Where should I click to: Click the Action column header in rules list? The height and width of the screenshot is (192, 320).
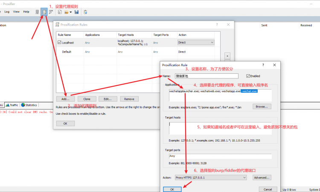pos(196,35)
